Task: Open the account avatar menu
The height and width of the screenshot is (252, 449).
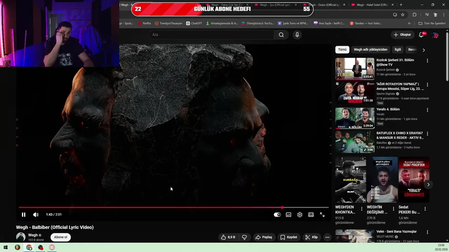Action: (435, 35)
